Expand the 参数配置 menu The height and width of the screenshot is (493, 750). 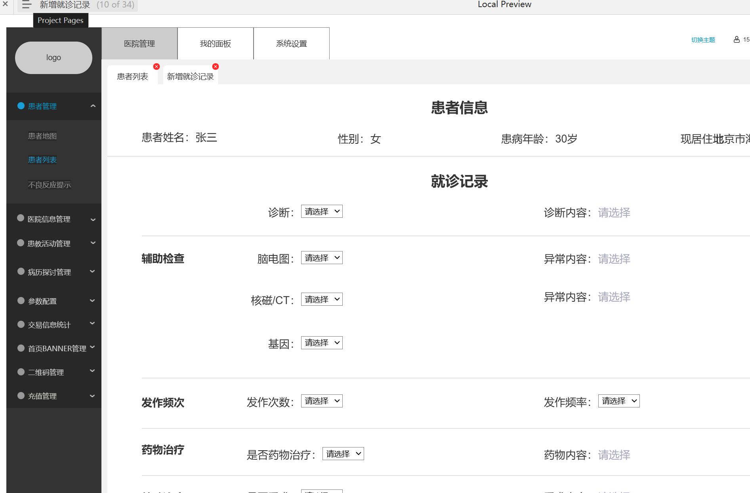(93, 301)
